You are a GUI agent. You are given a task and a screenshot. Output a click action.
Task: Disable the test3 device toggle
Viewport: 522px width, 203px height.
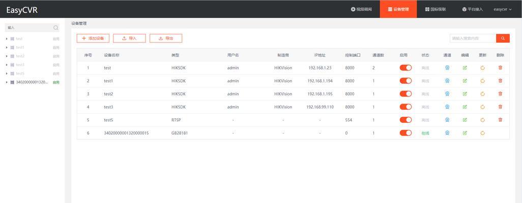coord(405,107)
